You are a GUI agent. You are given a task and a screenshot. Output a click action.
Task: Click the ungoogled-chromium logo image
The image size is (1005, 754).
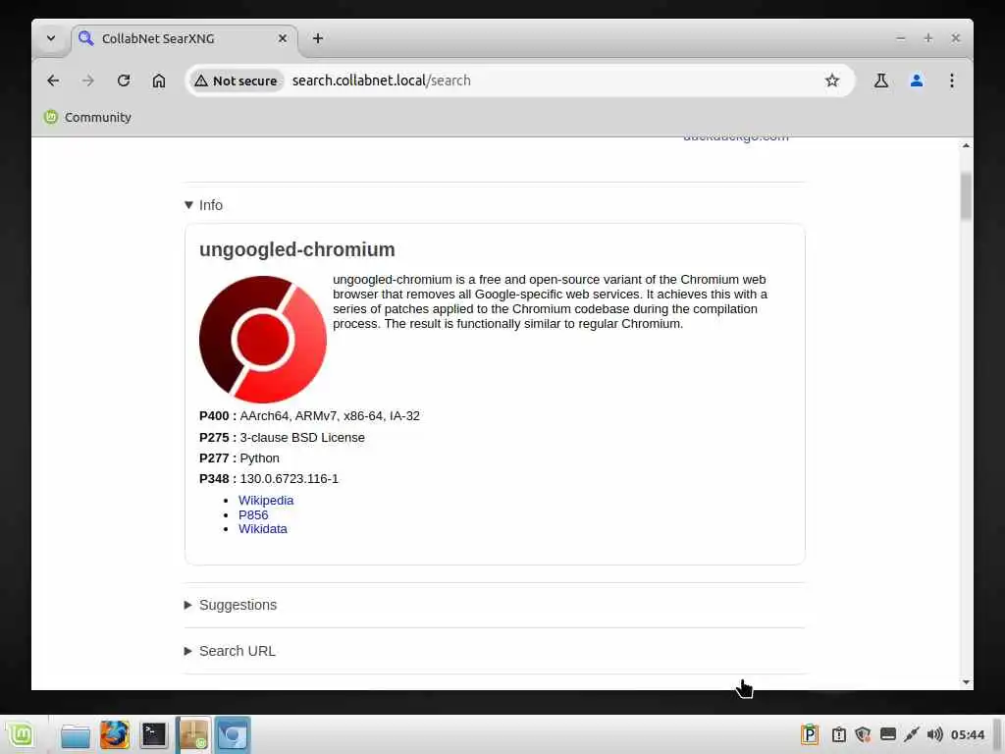(x=263, y=339)
